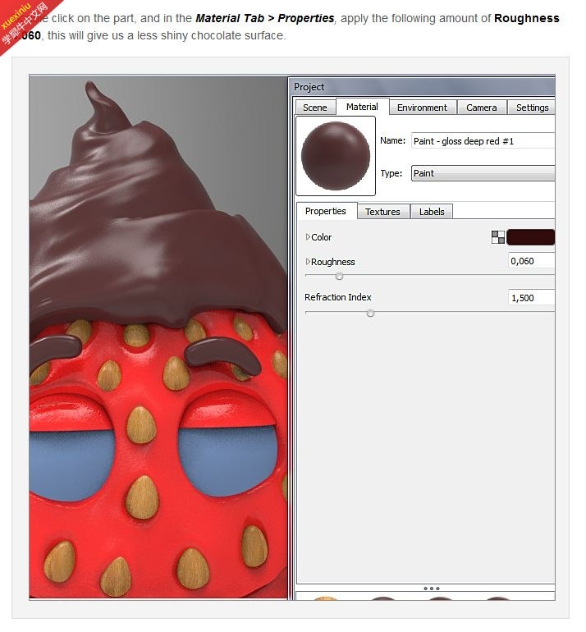586x632 pixels.
Task: Open the Labels sub-tab
Action: coord(432,212)
